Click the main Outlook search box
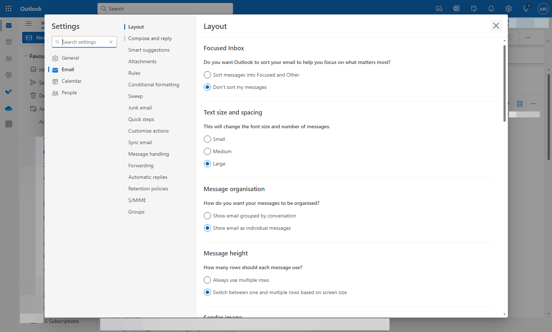The height and width of the screenshot is (332, 552). pyautogui.click(x=165, y=9)
